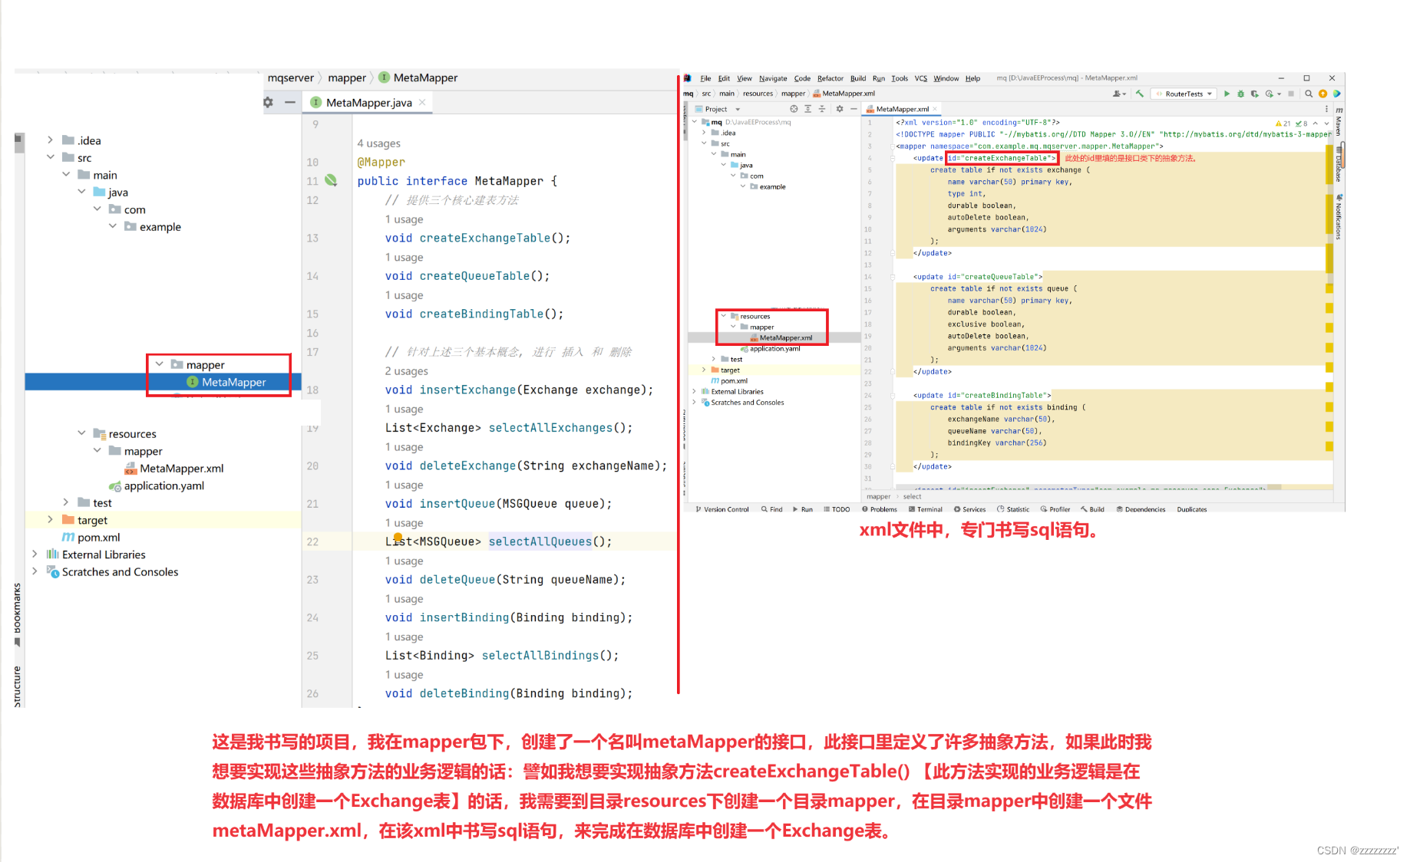Open the TODO tool window
The image size is (1410, 862).
coord(837,509)
